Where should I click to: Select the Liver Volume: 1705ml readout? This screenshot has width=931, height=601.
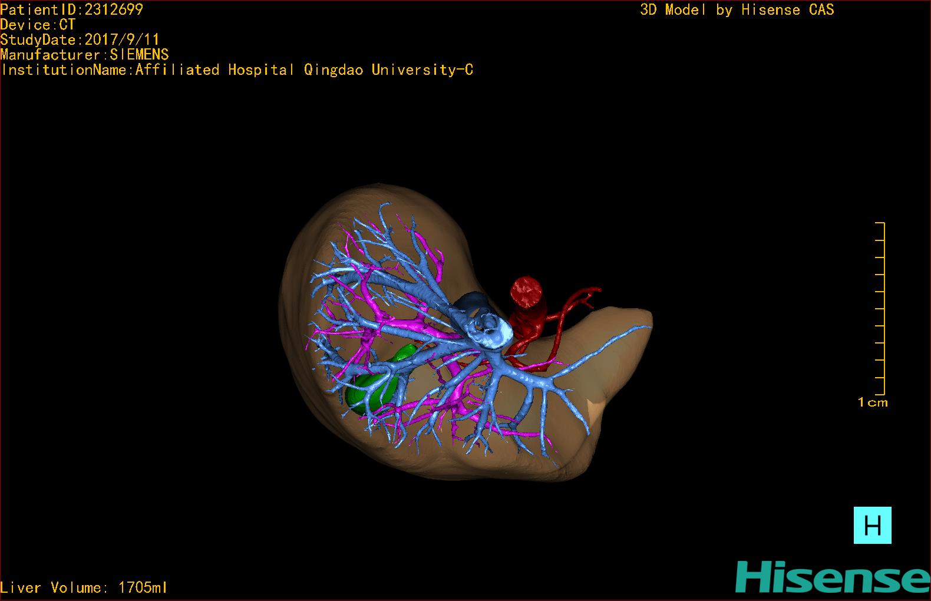pyautogui.click(x=84, y=587)
